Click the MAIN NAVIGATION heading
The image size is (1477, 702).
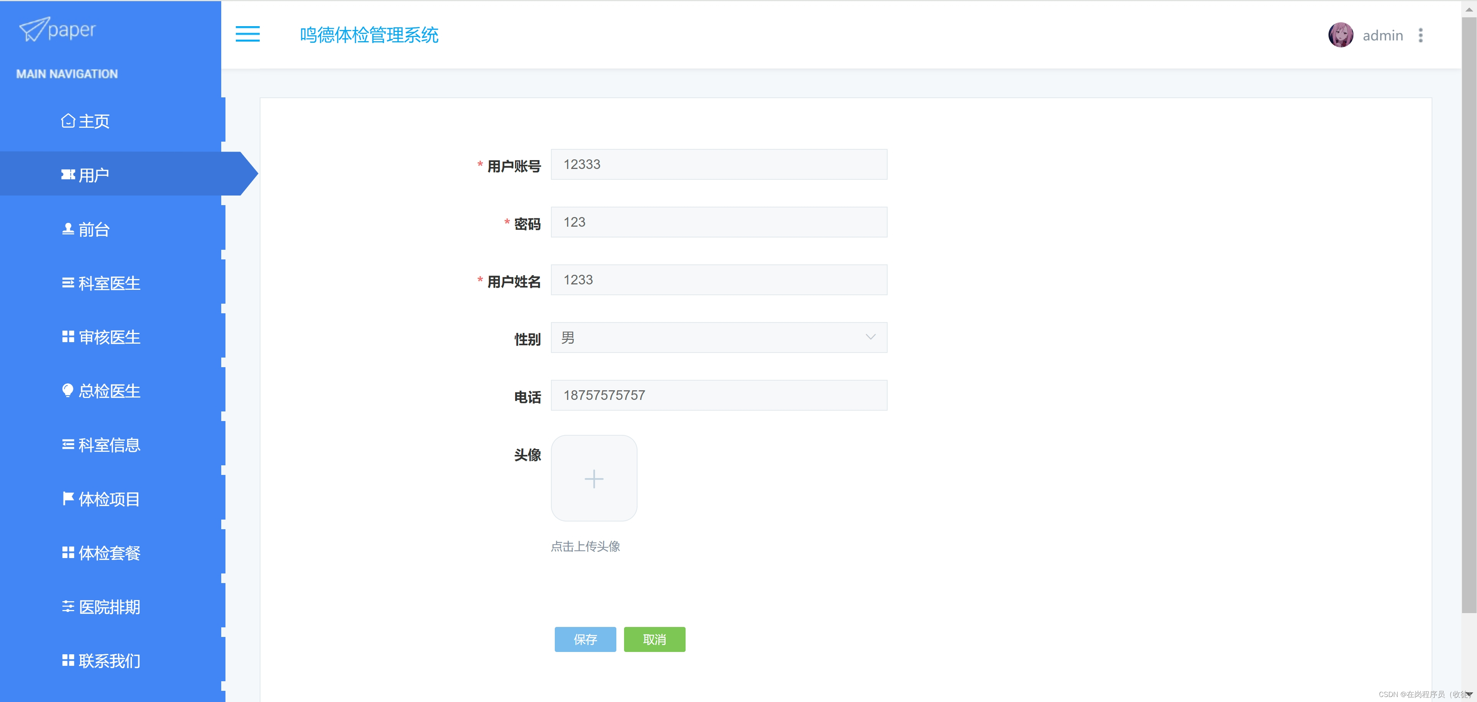[x=67, y=74]
